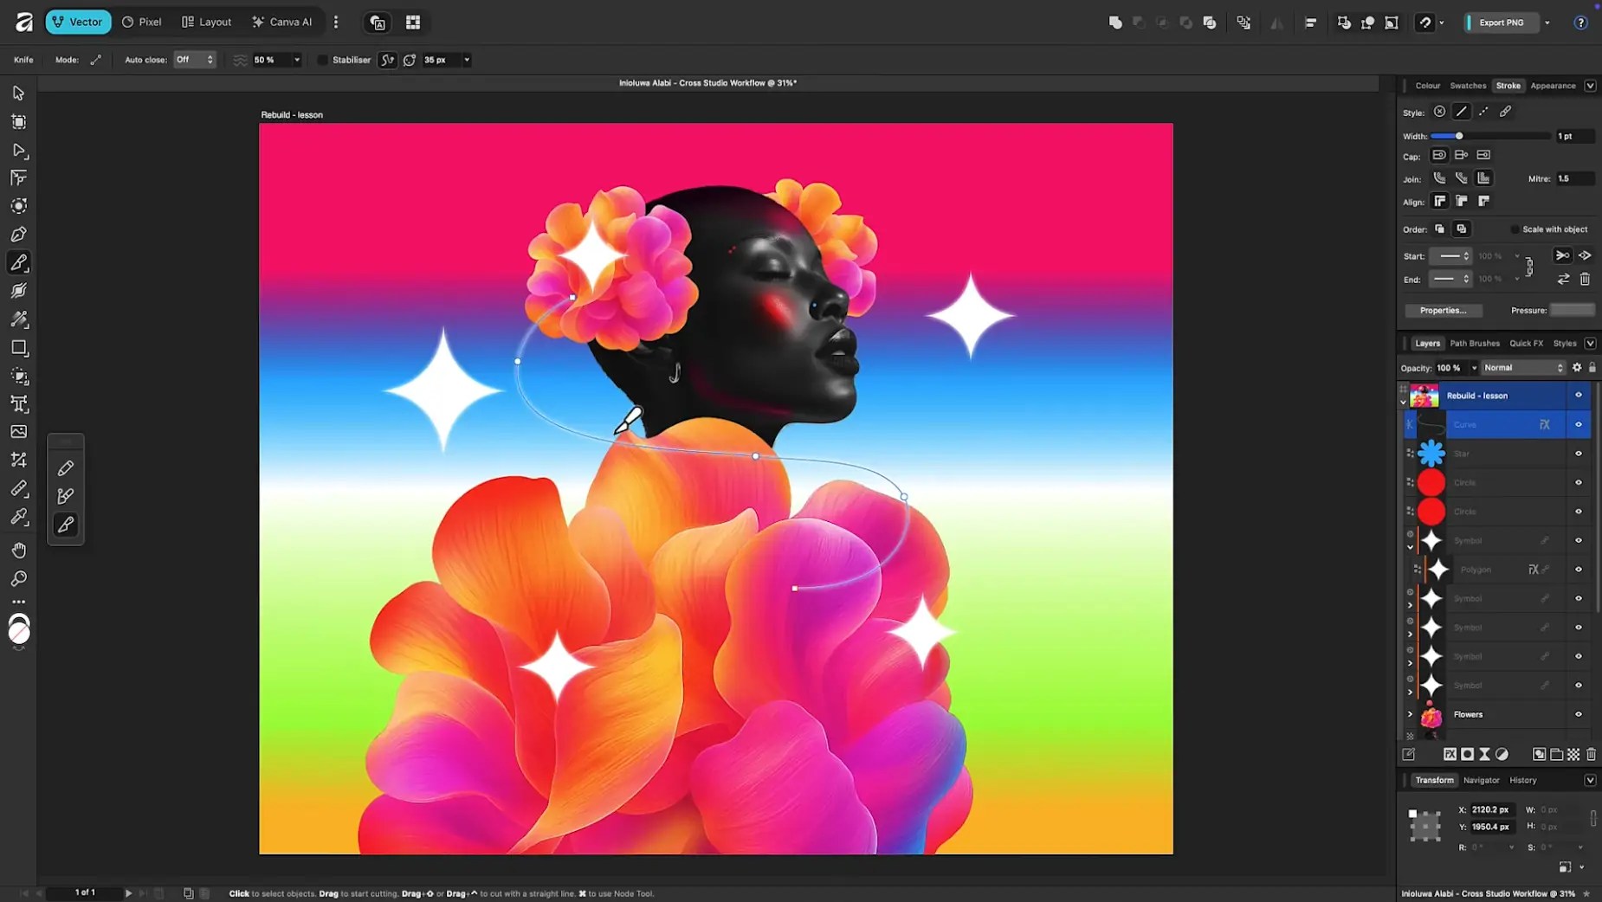The height and width of the screenshot is (902, 1602).
Task: Choose the Round Cap stroke option
Action: point(1439,156)
